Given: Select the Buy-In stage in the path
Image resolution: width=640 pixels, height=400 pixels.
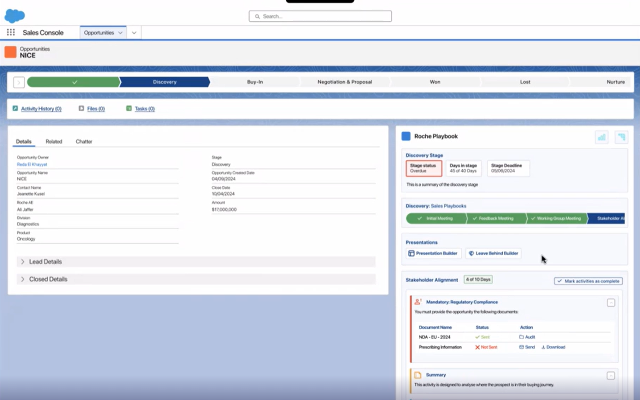Looking at the screenshot, I should (x=255, y=82).
